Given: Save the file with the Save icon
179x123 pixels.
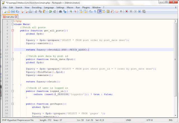Looking at the screenshot, I should coord(13,11).
